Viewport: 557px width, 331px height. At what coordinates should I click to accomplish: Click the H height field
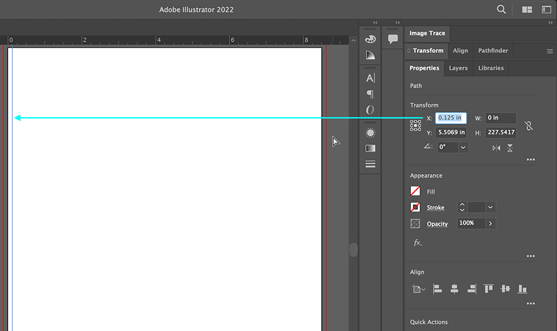[501, 132]
